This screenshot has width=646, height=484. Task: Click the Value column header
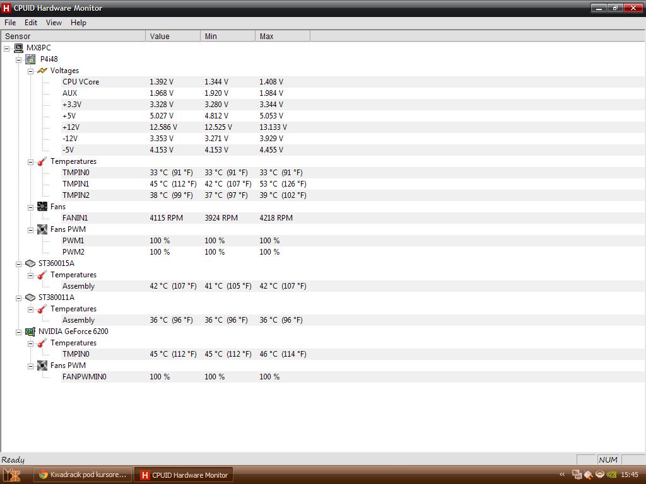[x=173, y=36]
